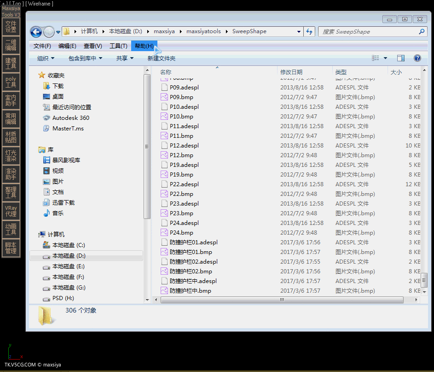Click the horizontal scrollbar thumb of file list
This screenshot has height=372, width=434.
click(x=282, y=300)
